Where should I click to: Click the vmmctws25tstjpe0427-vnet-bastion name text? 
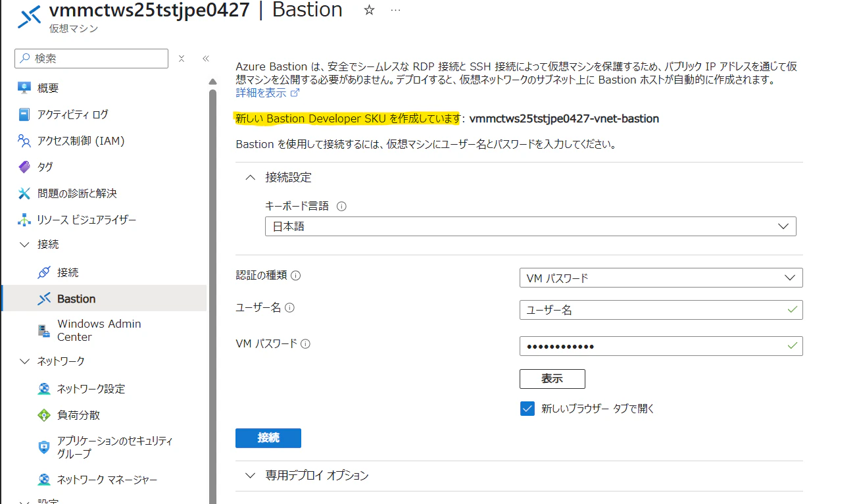tap(564, 119)
